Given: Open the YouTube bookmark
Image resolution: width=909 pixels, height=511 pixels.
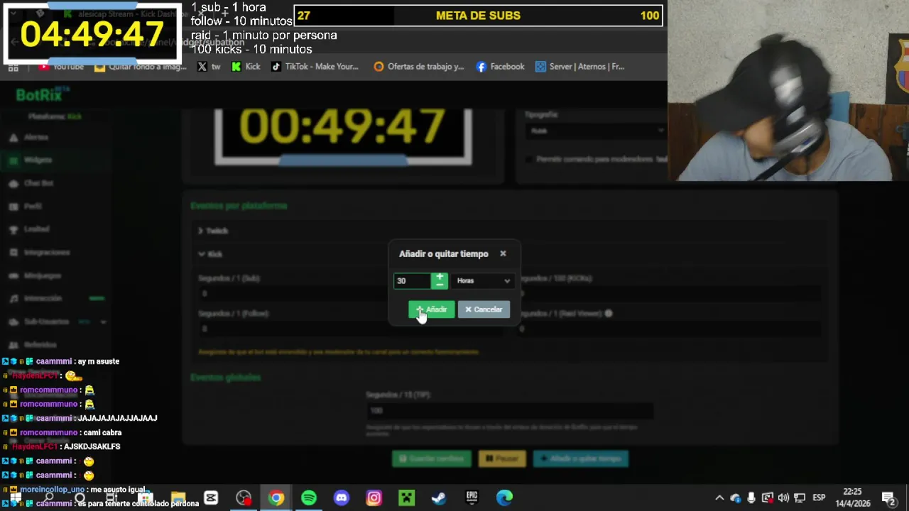Looking at the screenshot, I should [x=62, y=67].
